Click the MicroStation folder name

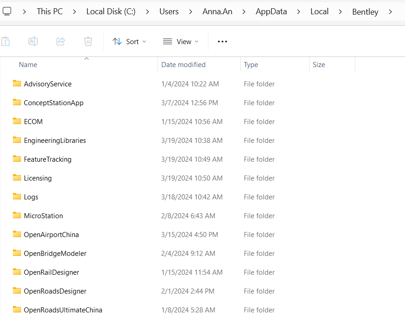(43, 216)
